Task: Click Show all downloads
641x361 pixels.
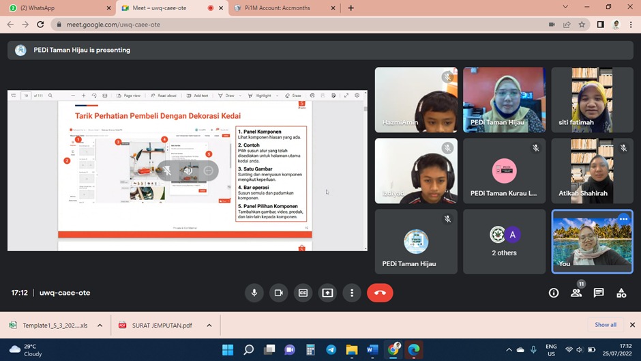Action: (605, 325)
